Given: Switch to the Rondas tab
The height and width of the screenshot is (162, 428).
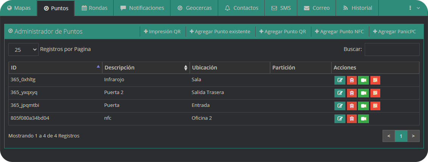Looking at the screenshot, I should pos(94,8).
